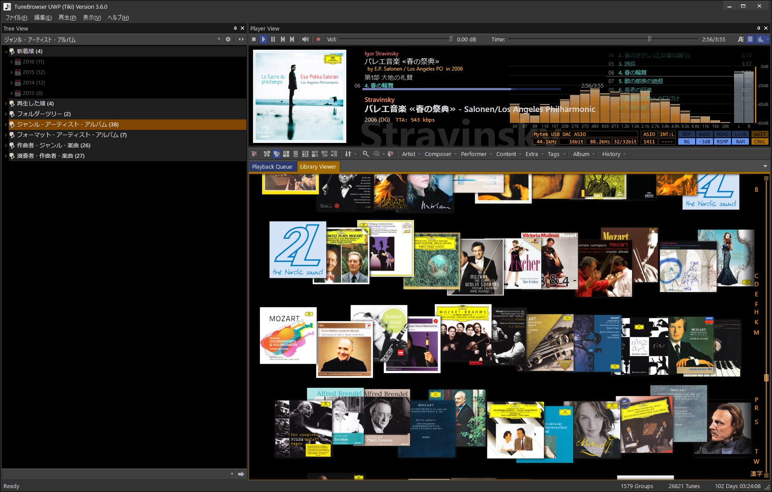Viewport: 772px width, 492px height.
Task: Skip to the next track
Action: tap(292, 39)
